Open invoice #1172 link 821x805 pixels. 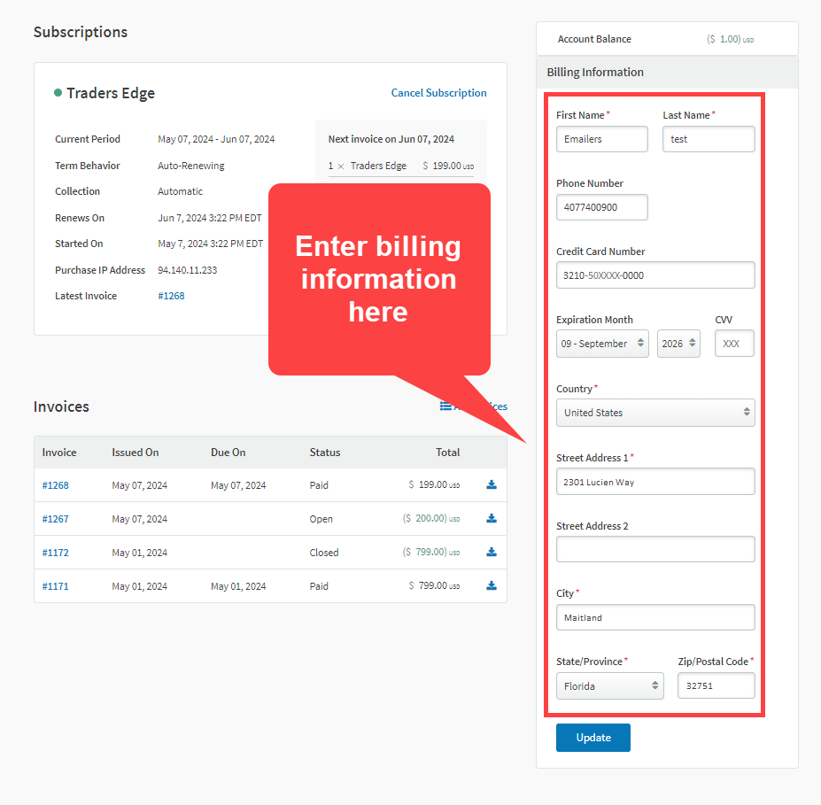pyautogui.click(x=56, y=553)
